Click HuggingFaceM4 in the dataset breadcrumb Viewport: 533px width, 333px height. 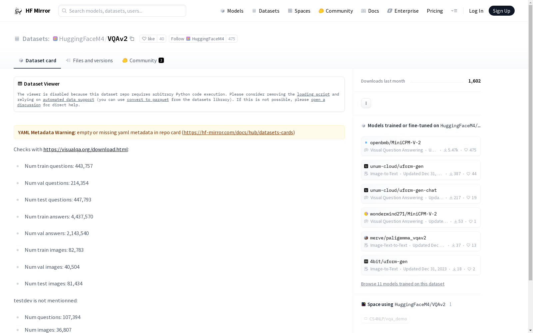click(x=81, y=39)
